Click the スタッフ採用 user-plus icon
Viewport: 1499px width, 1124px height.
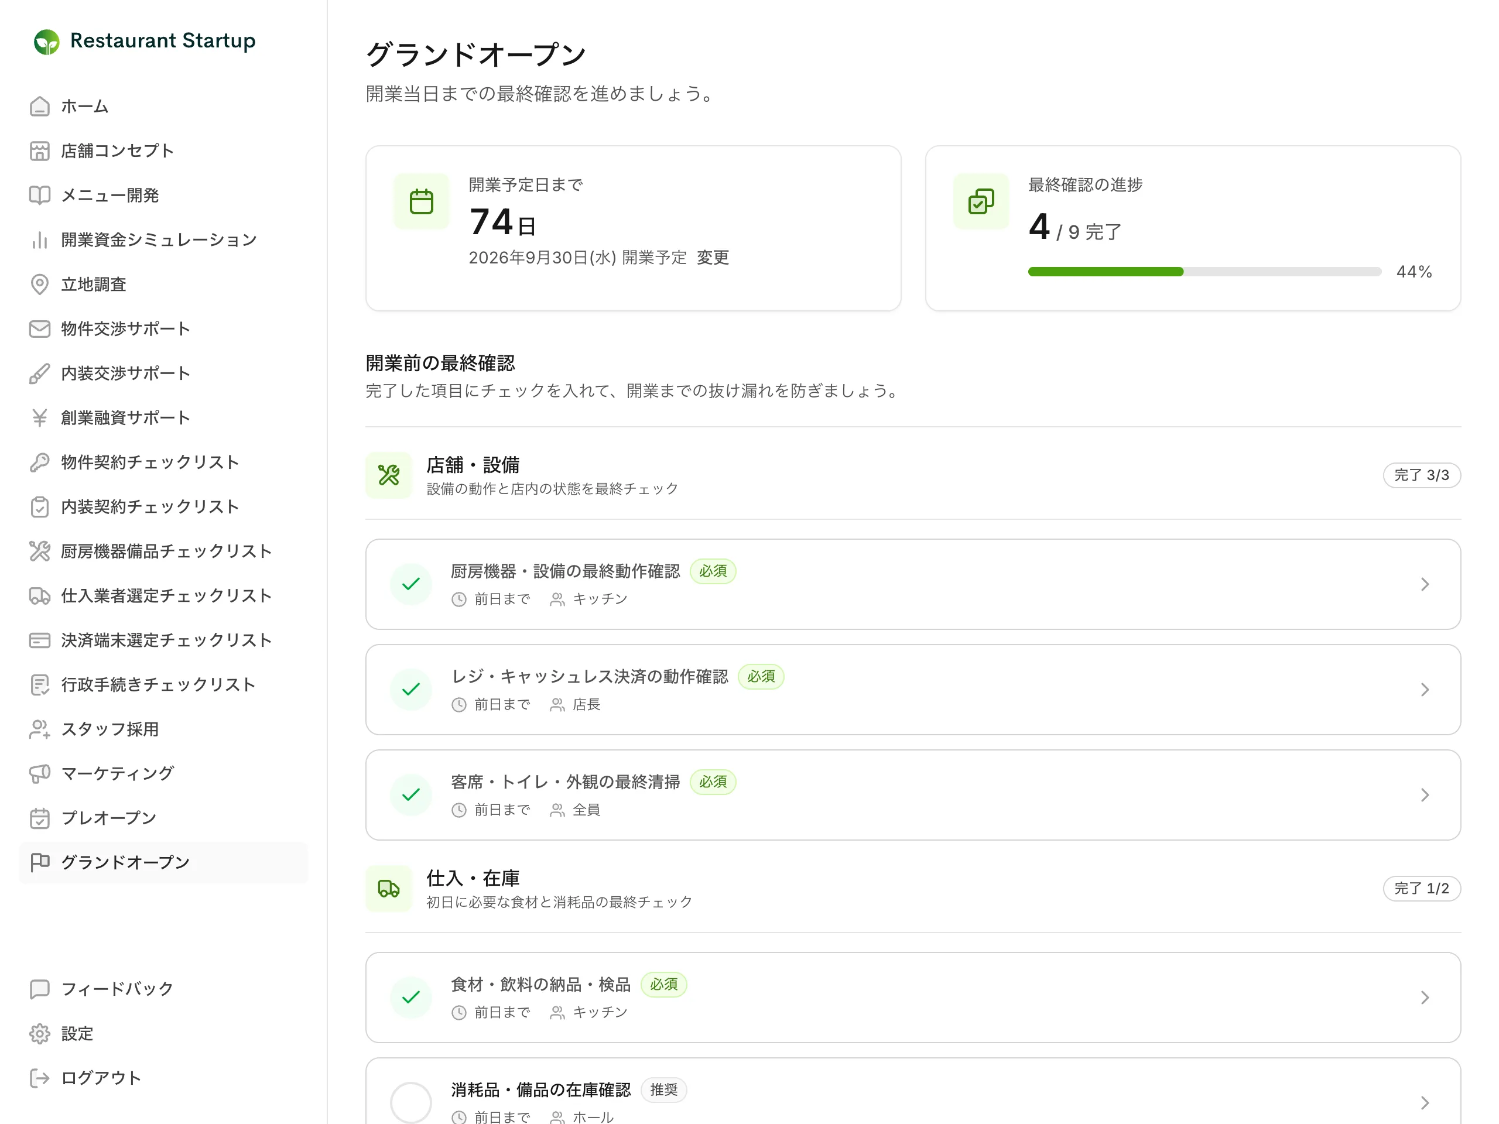click(x=39, y=729)
